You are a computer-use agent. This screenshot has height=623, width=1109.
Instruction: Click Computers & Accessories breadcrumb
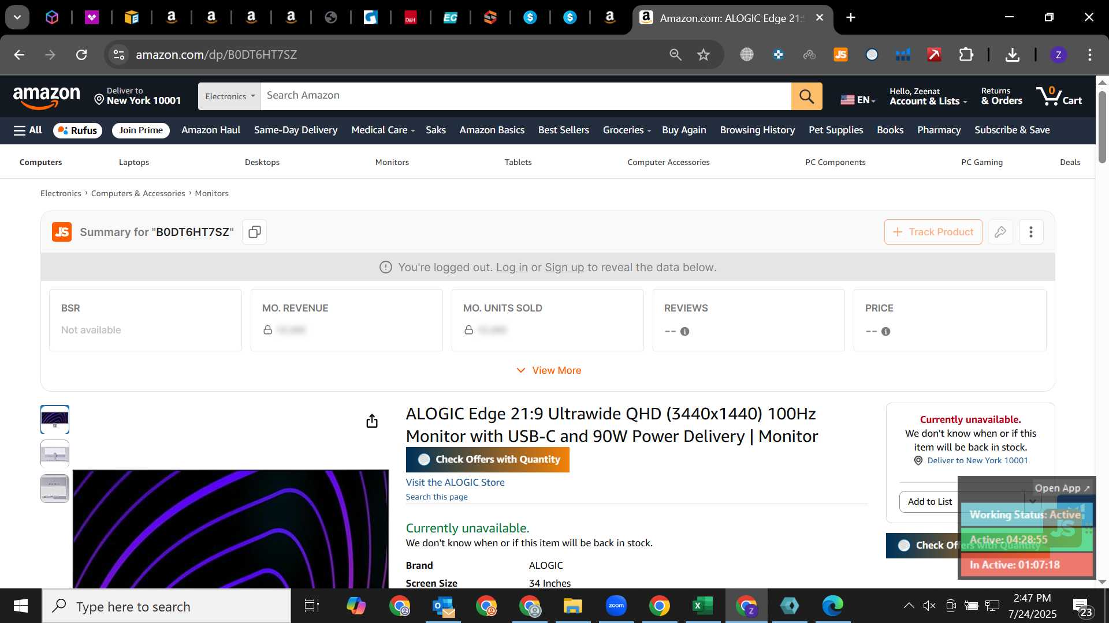point(138,193)
